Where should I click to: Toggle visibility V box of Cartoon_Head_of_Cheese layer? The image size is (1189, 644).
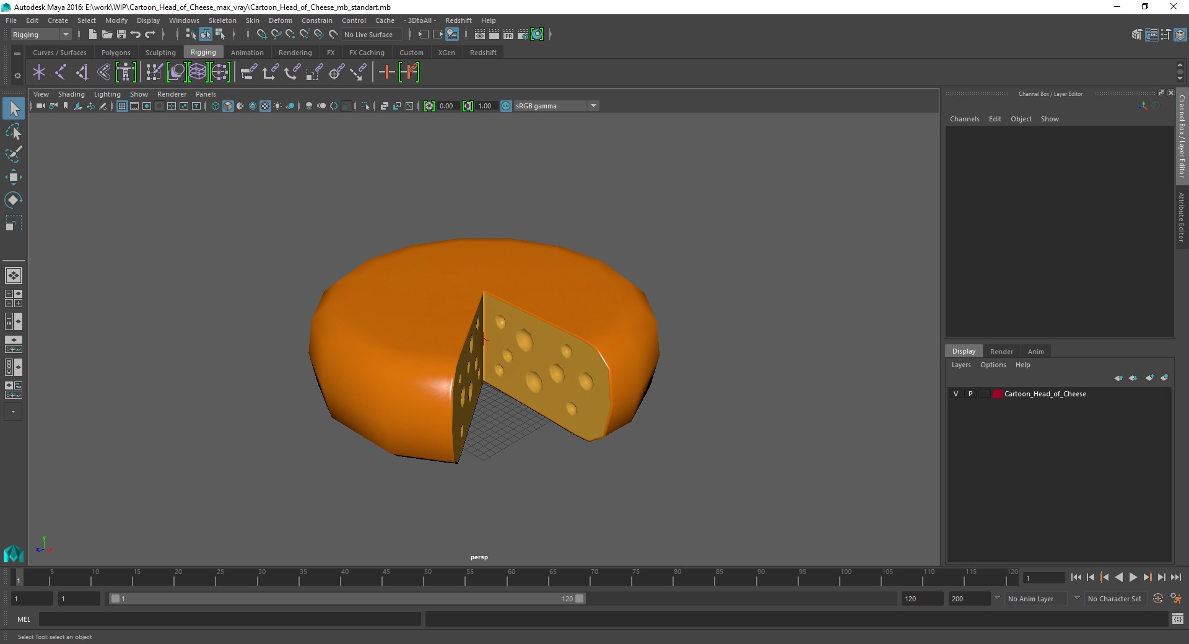click(956, 394)
